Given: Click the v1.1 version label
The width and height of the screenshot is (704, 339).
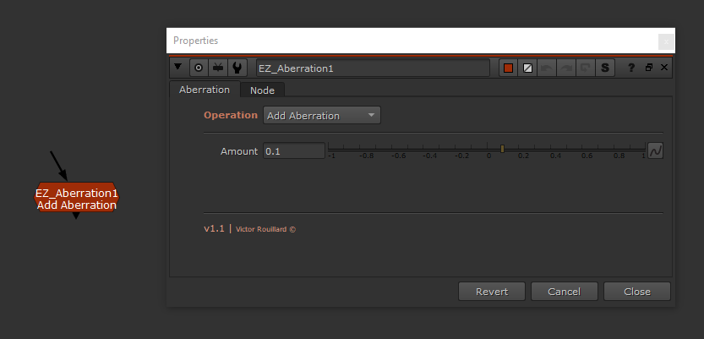Looking at the screenshot, I should [x=214, y=228].
